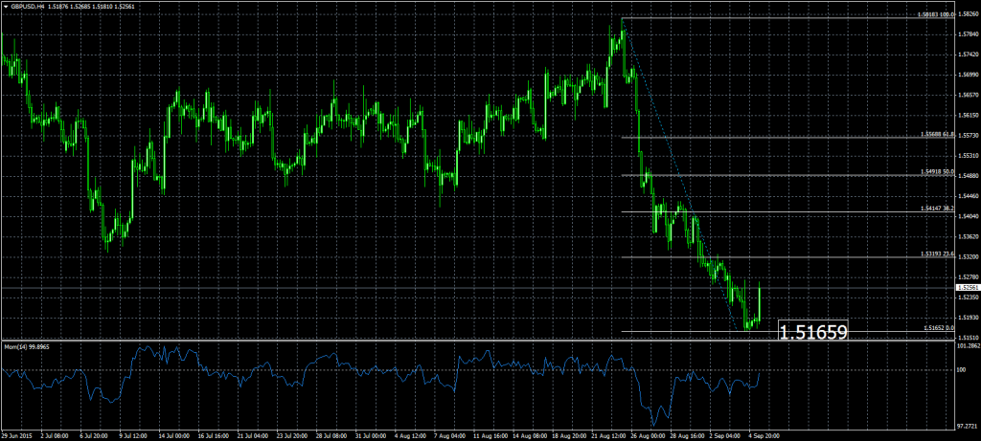Select the 61.8 Fibonacci level label

tap(935, 135)
